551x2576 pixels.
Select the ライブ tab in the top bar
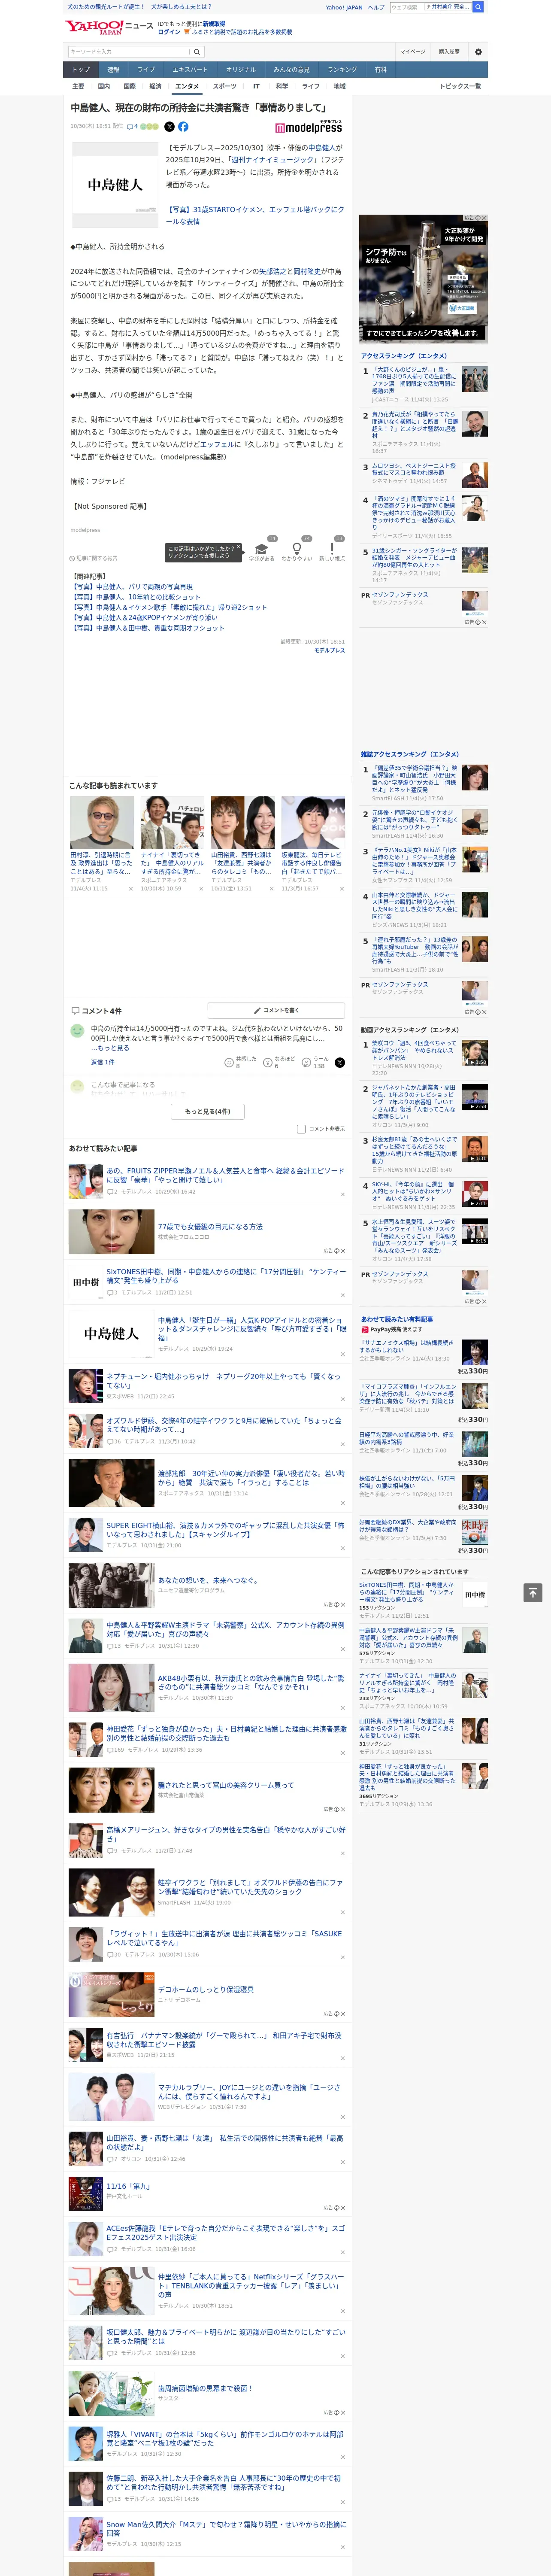(146, 70)
